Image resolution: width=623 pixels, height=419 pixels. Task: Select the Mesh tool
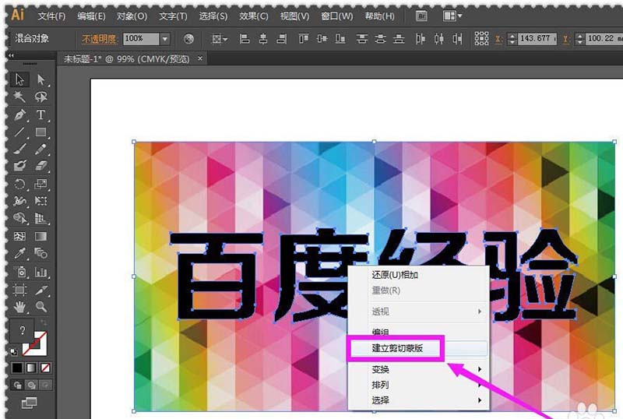[19, 237]
